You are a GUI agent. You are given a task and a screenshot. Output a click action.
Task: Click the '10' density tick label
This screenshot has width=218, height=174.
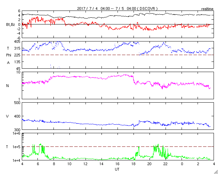18,72
